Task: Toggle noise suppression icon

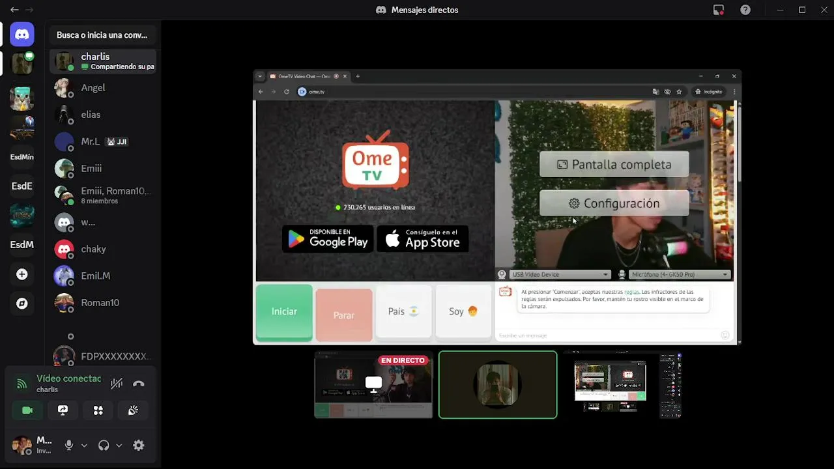Action: point(117,384)
